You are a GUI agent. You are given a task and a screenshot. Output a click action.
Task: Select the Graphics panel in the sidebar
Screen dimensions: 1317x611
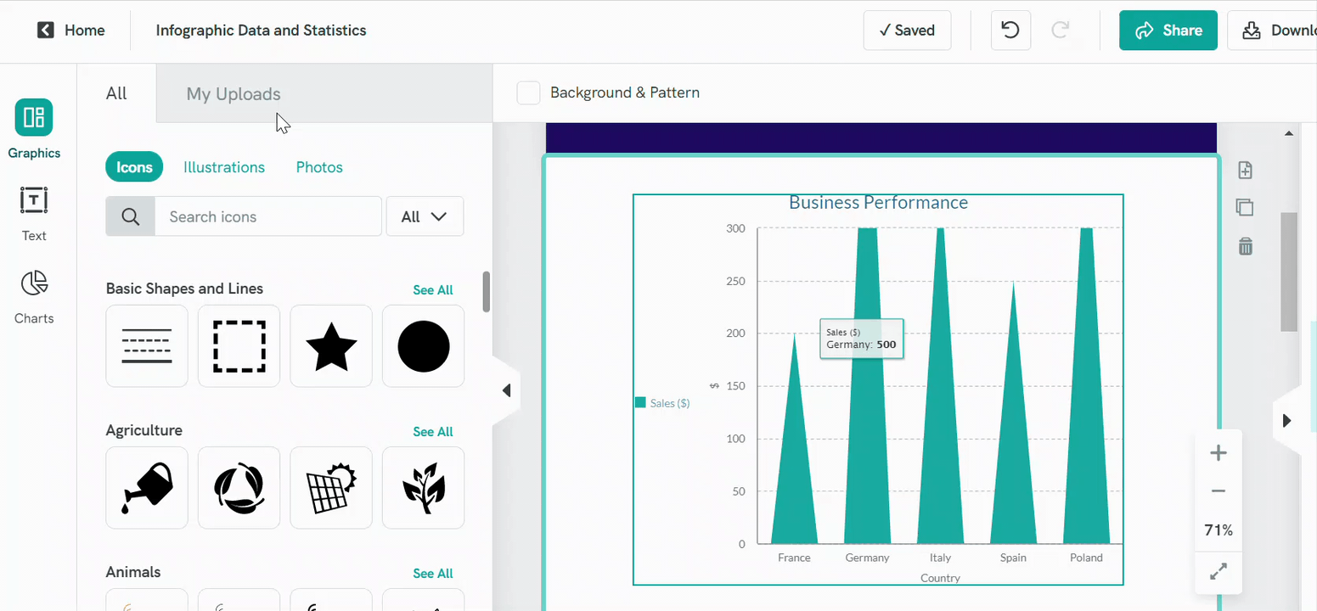coord(34,127)
